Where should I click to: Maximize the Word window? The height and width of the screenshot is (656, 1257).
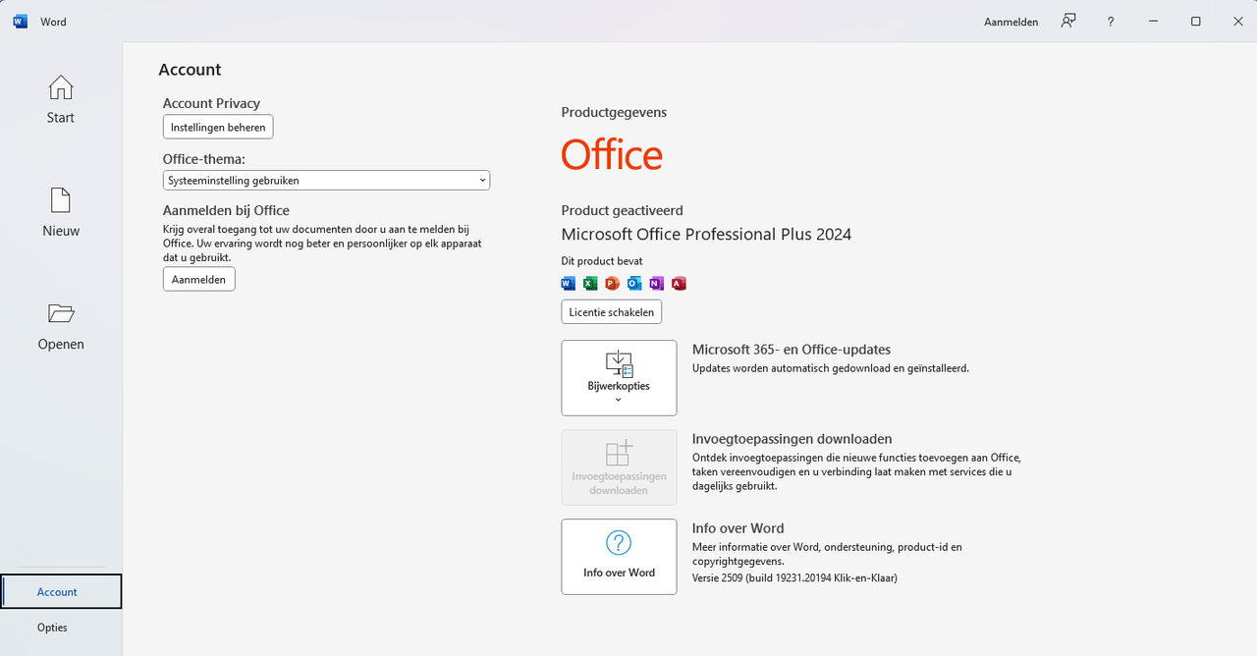[x=1195, y=22]
